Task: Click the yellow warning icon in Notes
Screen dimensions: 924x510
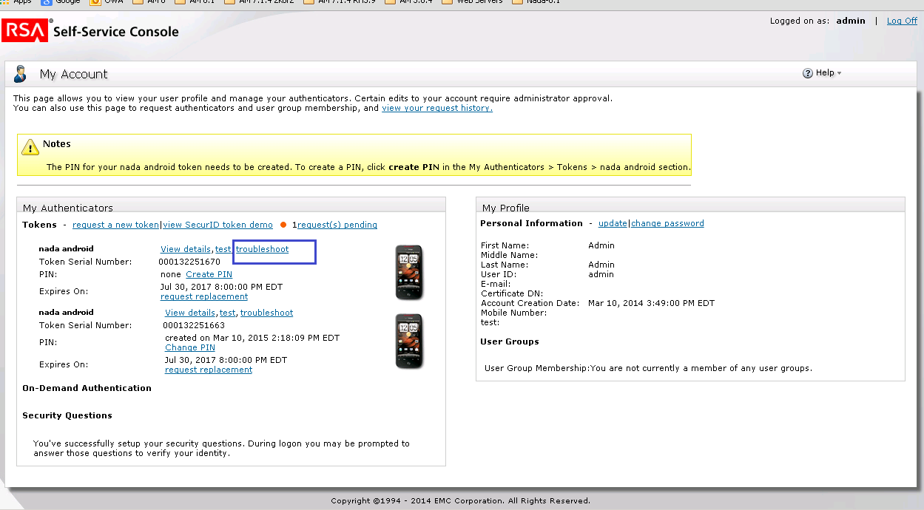Action: pyautogui.click(x=30, y=147)
